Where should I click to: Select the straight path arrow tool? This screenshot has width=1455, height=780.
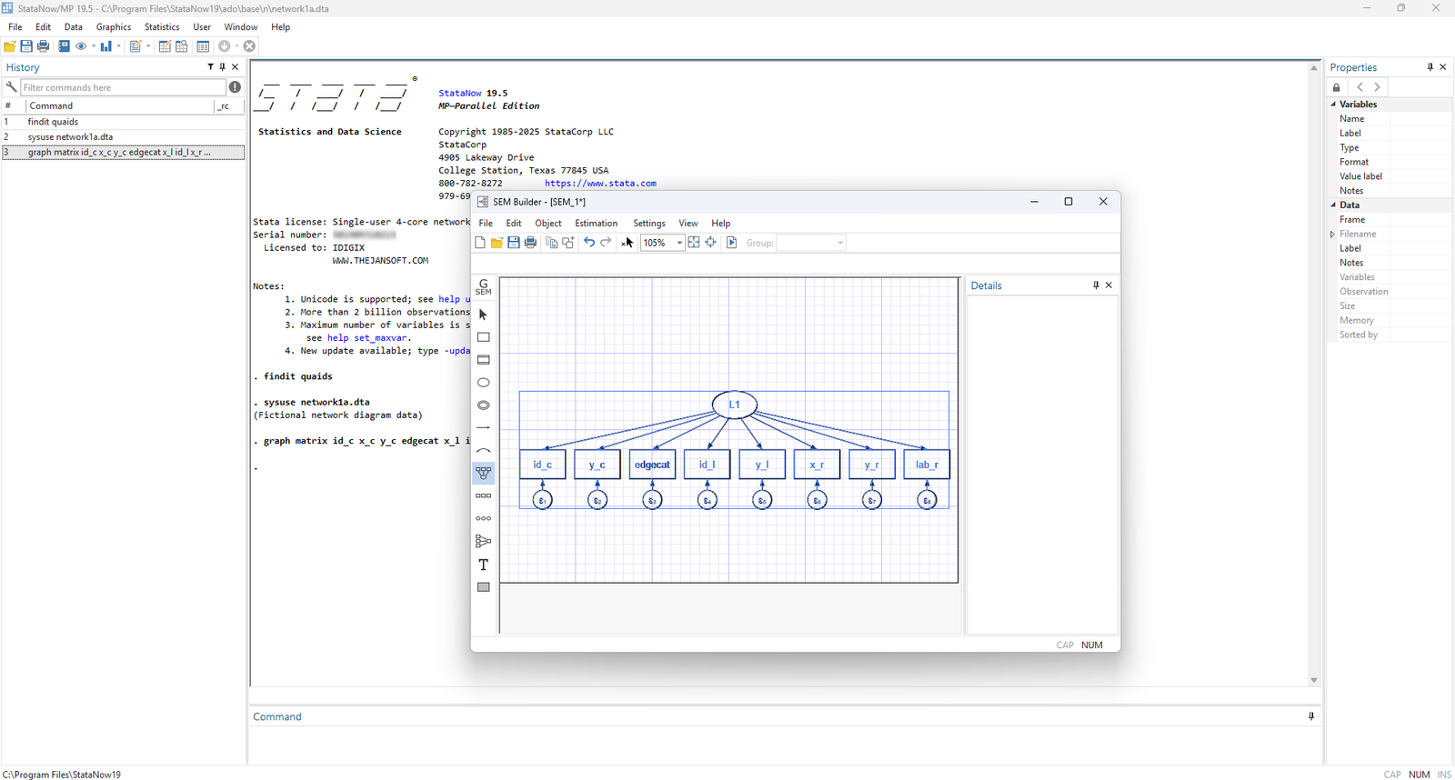point(484,428)
